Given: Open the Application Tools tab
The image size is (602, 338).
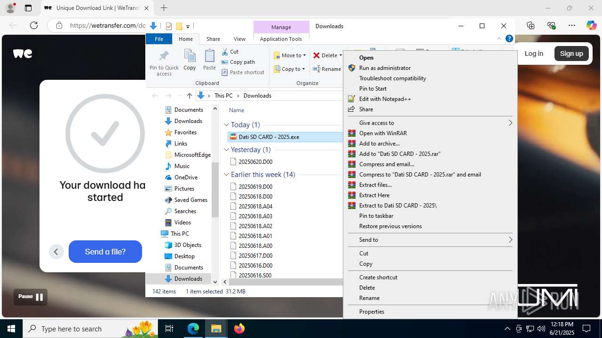Looking at the screenshot, I should coord(281,39).
